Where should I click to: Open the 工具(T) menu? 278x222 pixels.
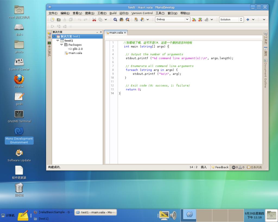pyautogui.click(x=160, y=13)
